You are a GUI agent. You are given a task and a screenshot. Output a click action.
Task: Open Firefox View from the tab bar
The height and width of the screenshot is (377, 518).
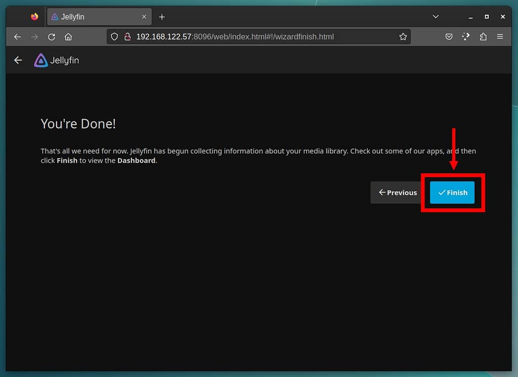pos(34,17)
